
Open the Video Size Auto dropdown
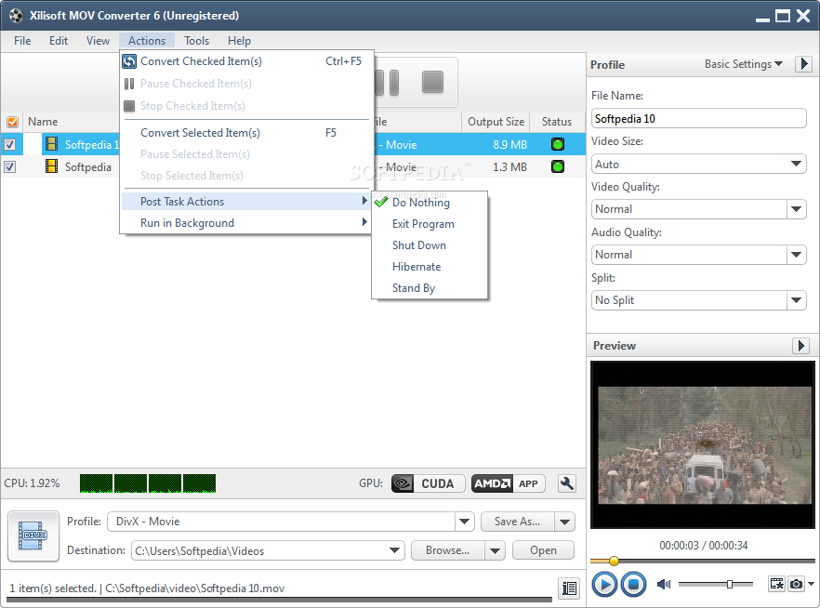click(x=699, y=165)
